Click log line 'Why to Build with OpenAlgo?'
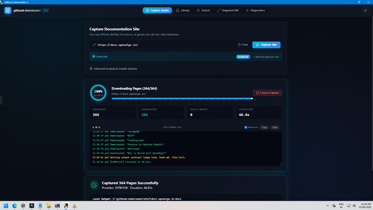Viewport: 373px width, 210px height. pos(129,153)
